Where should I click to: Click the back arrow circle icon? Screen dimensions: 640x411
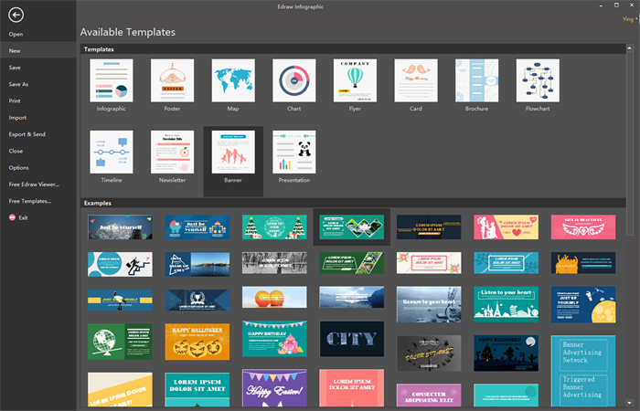[16, 16]
